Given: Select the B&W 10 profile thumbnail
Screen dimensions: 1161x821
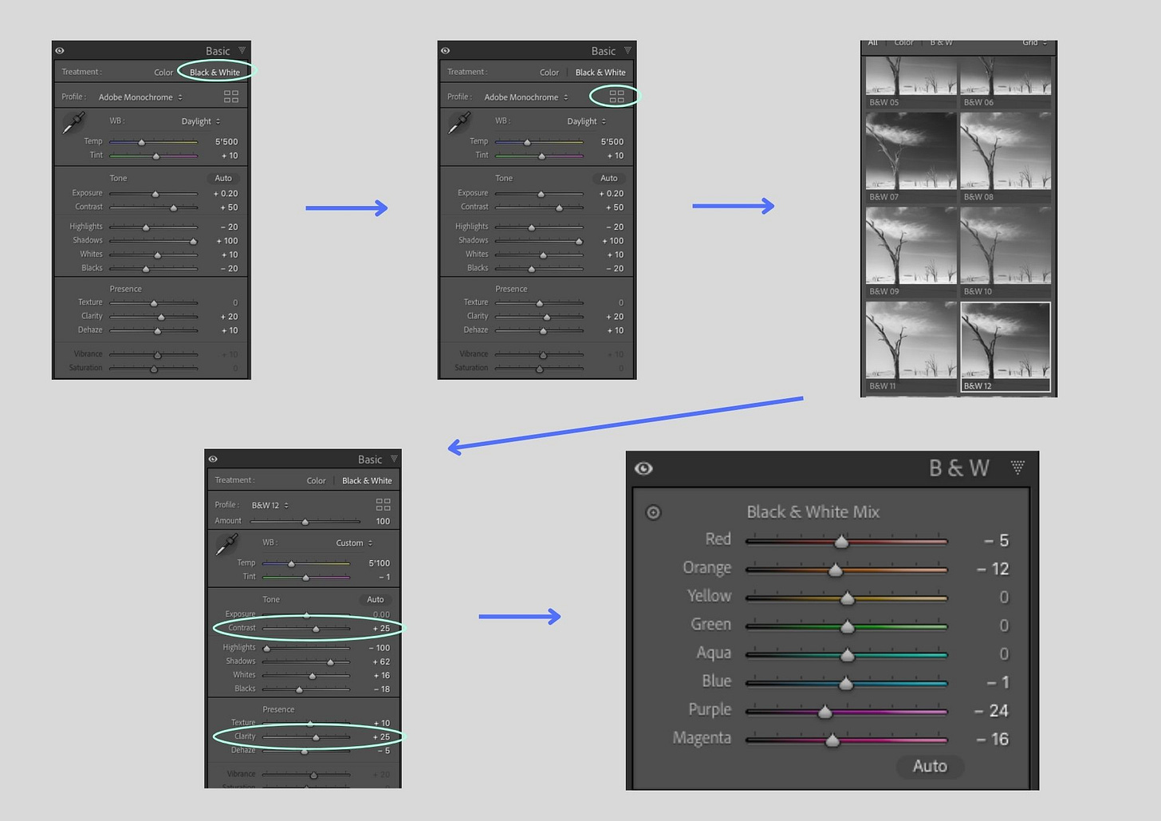Looking at the screenshot, I should tap(1006, 252).
